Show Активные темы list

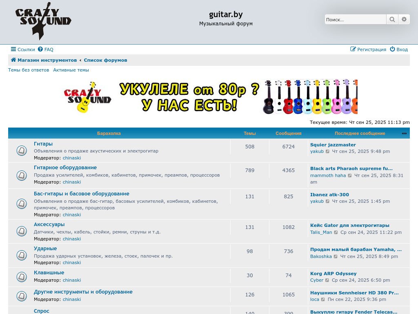(71, 70)
